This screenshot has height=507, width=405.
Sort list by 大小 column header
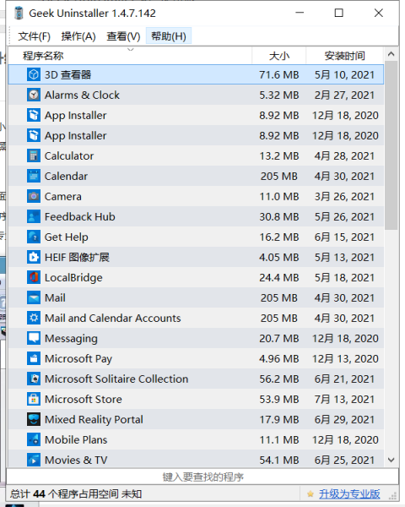(x=279, y=56)
